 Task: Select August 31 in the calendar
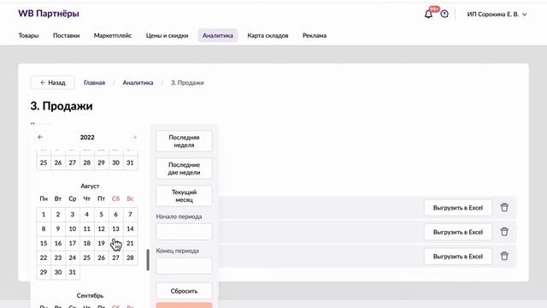(73, 272)
